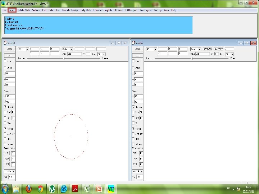259x194 pixels.
Task: Enable Surf checkbox in left plot window
Action: [5, 112]
